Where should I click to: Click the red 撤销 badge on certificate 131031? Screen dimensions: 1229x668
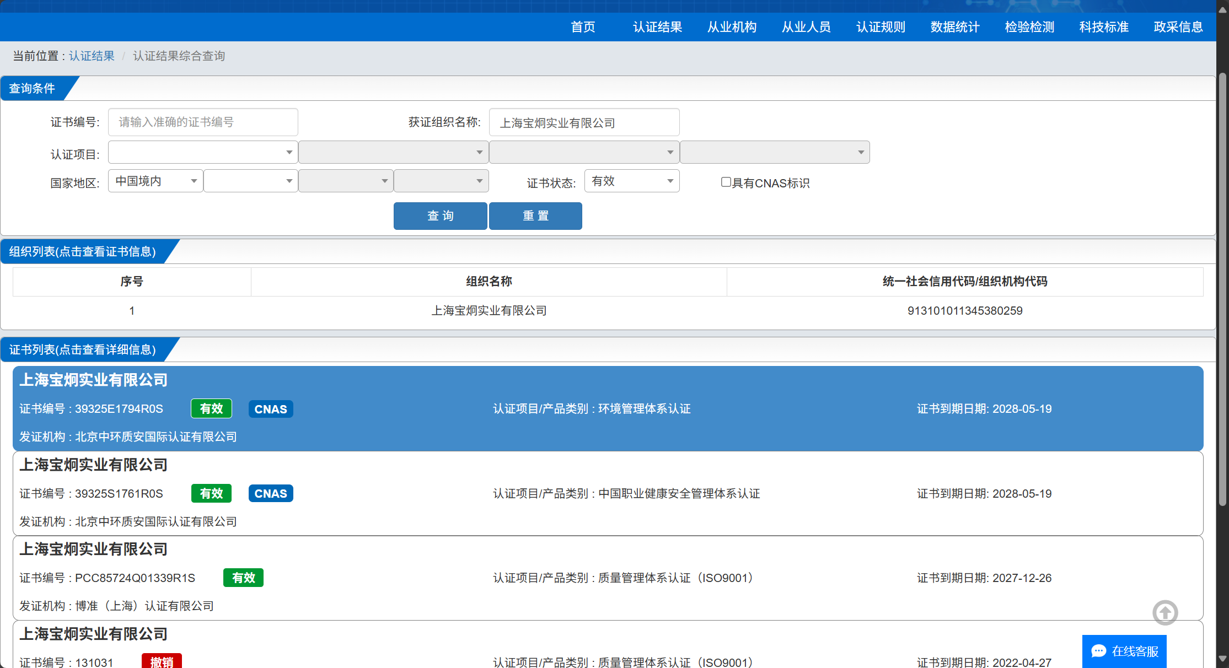coord(162,661)
